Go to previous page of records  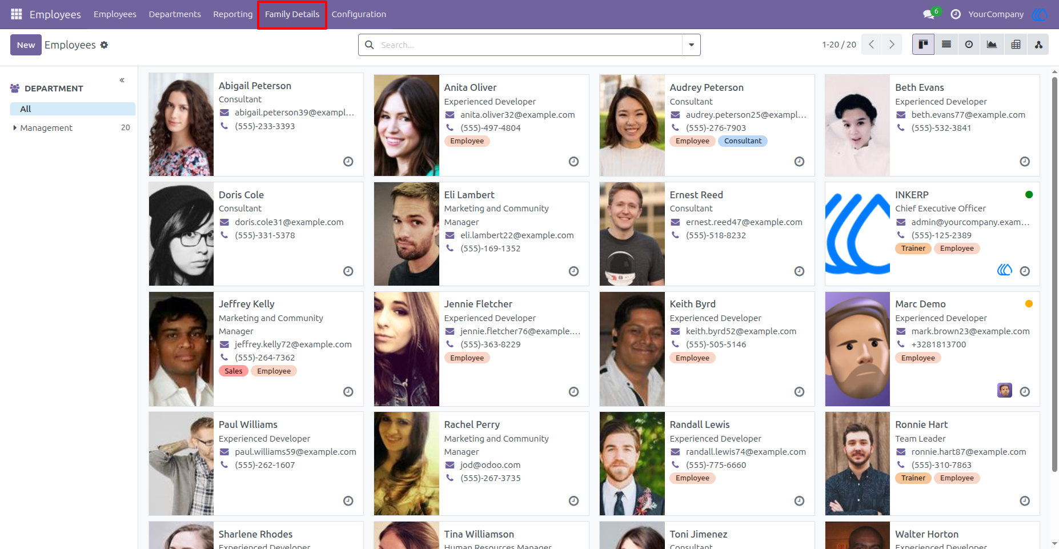pos(872,45)
